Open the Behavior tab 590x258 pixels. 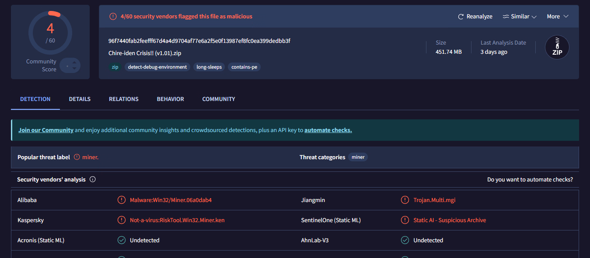click(170, 99)
